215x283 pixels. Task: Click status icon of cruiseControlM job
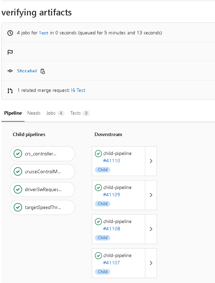pos(18,171)
